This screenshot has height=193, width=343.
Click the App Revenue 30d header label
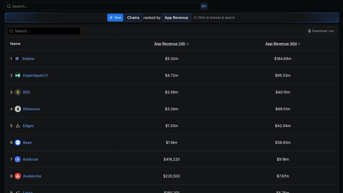(281, 44)
